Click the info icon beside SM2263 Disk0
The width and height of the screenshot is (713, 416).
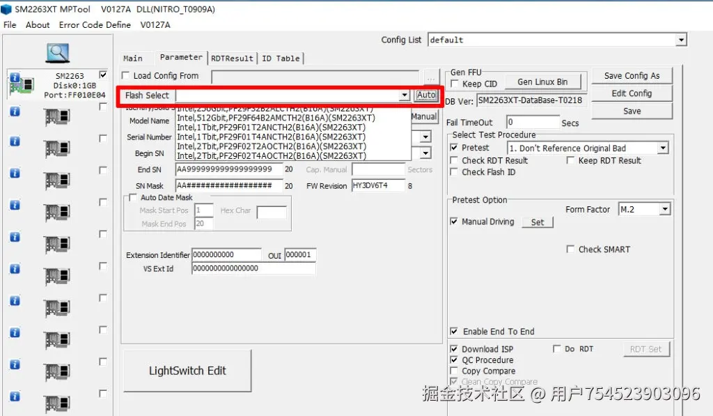coord(15,78)
